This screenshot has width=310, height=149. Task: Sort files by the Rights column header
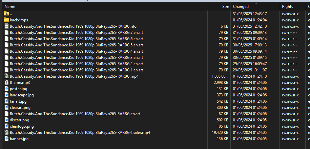coord(293,7)
